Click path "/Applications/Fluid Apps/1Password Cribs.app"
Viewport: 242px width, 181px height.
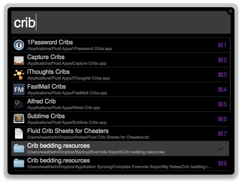coord(70,49)
